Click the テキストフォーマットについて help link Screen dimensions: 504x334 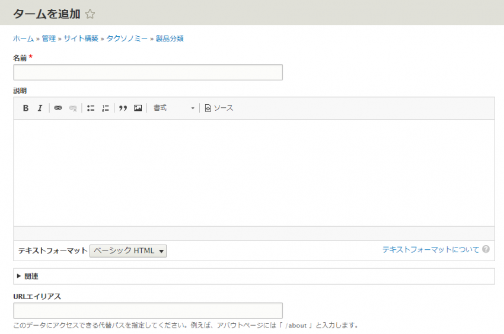(430, 250)
